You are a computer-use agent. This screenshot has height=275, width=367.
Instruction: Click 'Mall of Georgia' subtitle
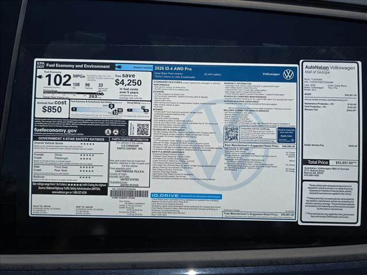tap(317, 72)
